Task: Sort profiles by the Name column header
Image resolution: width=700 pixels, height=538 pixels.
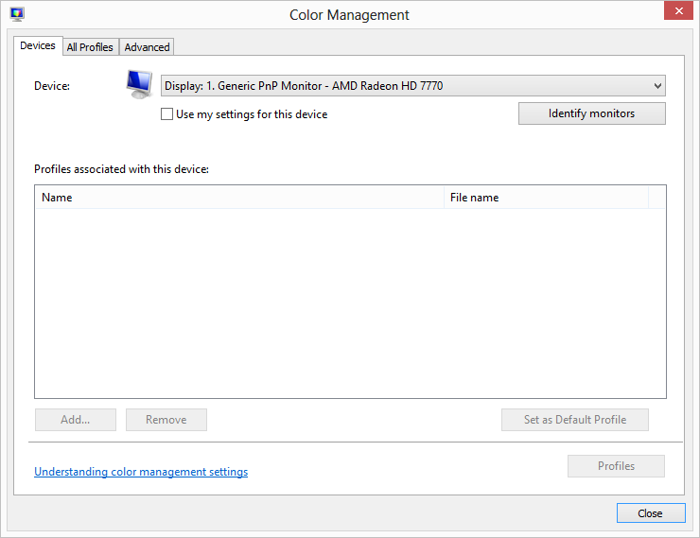Action: click(x=238, y=198)
